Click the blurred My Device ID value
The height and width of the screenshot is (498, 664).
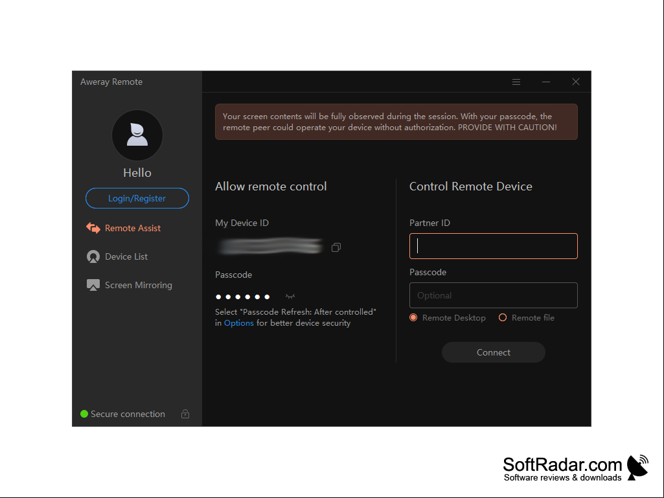271,247
